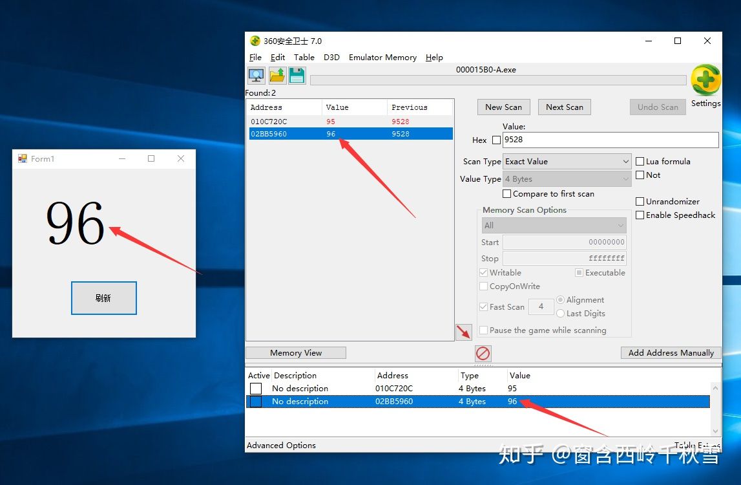Copy selected addresses with the red arrow button
The image size is (741, 485).
464,332
